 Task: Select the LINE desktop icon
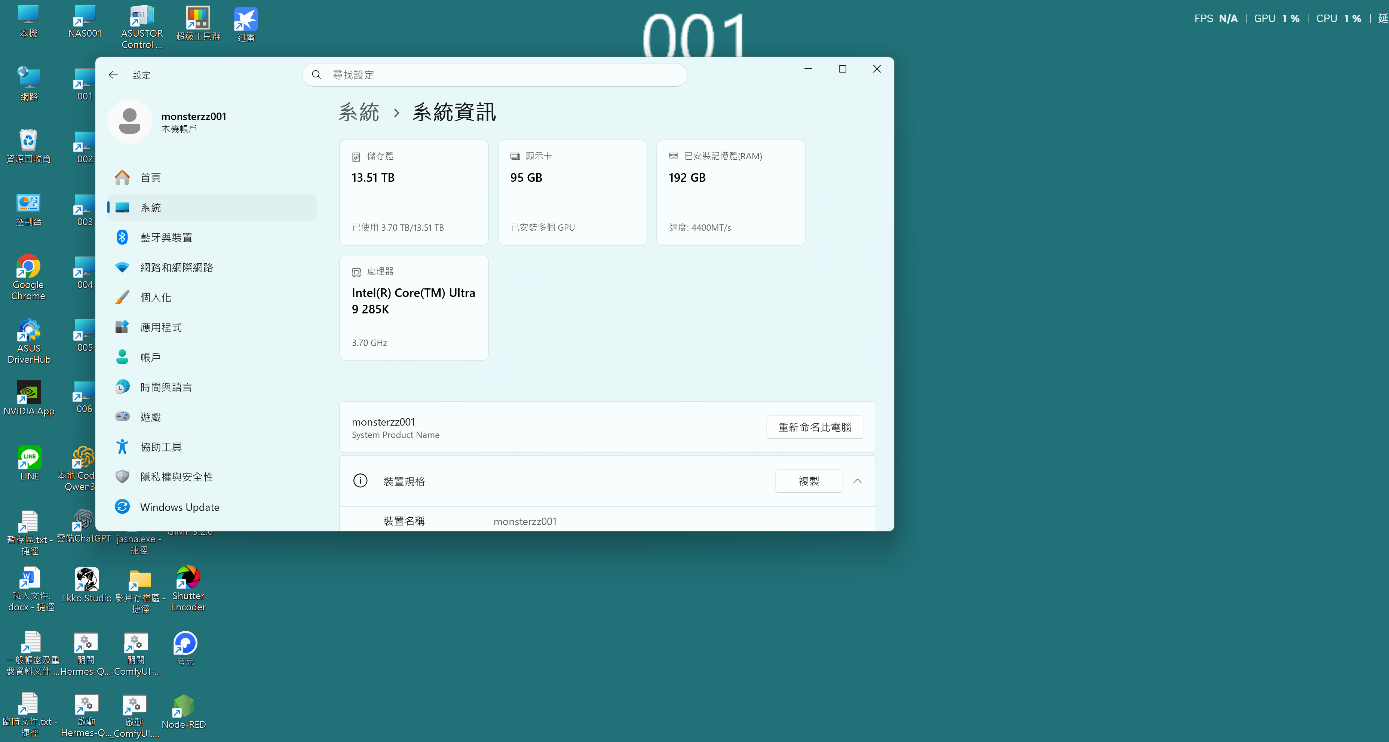click(x=30, y=463)
